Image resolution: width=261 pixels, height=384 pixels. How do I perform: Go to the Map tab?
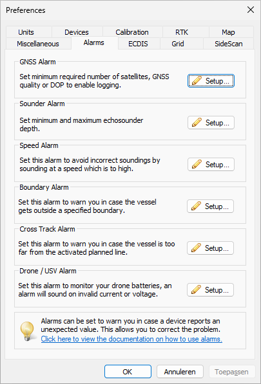click(x=228, y=32)
